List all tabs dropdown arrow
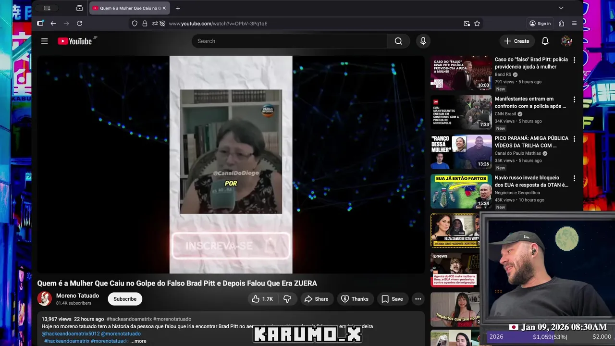The width and height of the screenshot is (615, 346). tap(561, 8)
